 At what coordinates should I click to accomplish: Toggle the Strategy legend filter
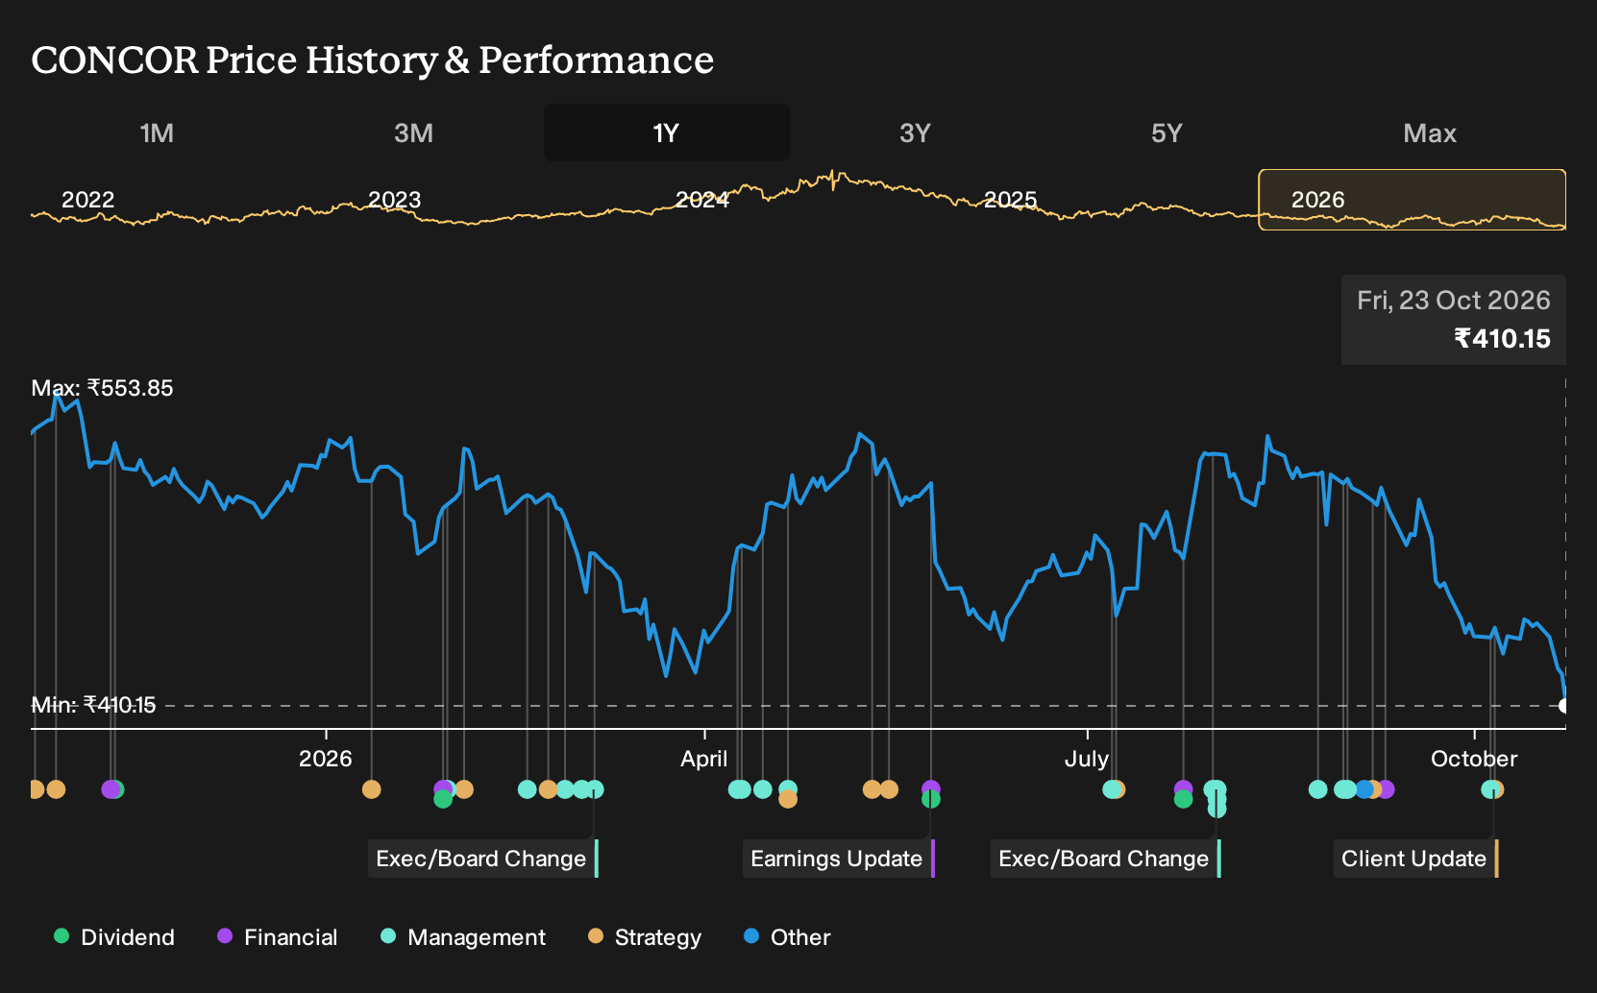(x=645, y=937)
